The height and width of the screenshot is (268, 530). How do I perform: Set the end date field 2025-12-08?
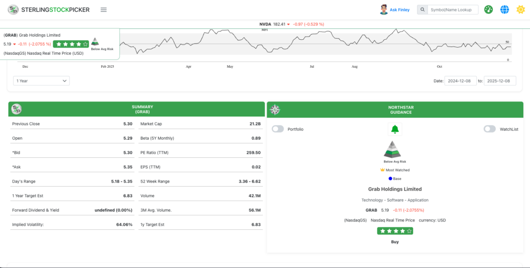500,81
